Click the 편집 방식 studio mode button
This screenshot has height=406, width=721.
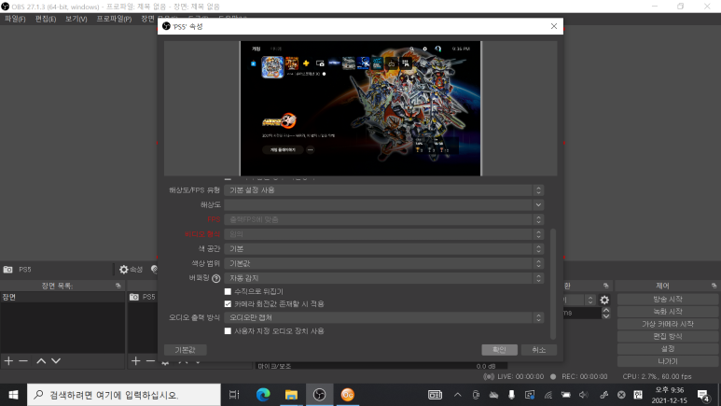coord(668,337)
